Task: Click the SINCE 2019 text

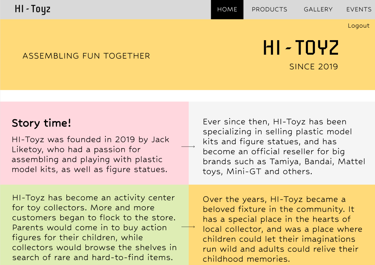Action: tap(313, 66)
